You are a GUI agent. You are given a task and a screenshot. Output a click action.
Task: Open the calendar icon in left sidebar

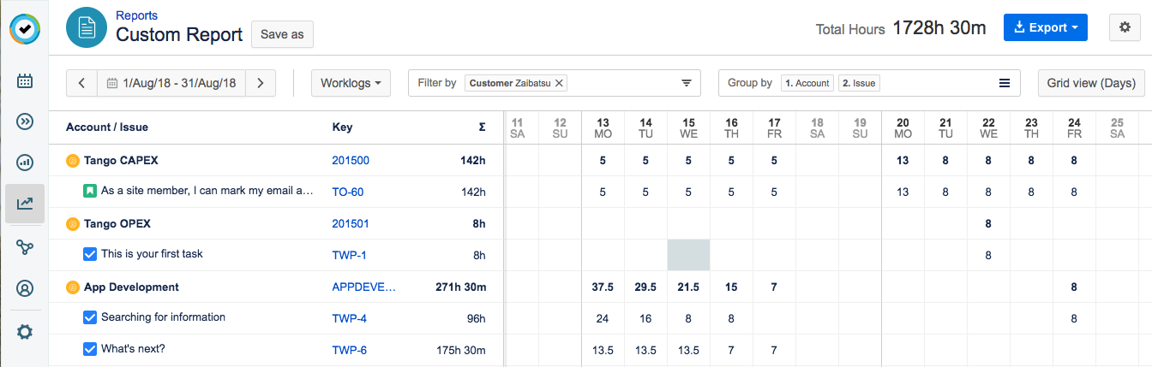click(x=25, y=81)
